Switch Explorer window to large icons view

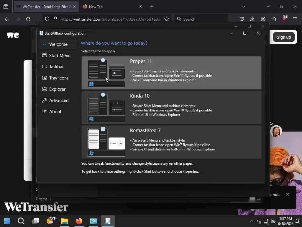259,199
